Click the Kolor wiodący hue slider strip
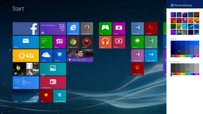Screen dimensions: 203x114 (x=185, y=74)
